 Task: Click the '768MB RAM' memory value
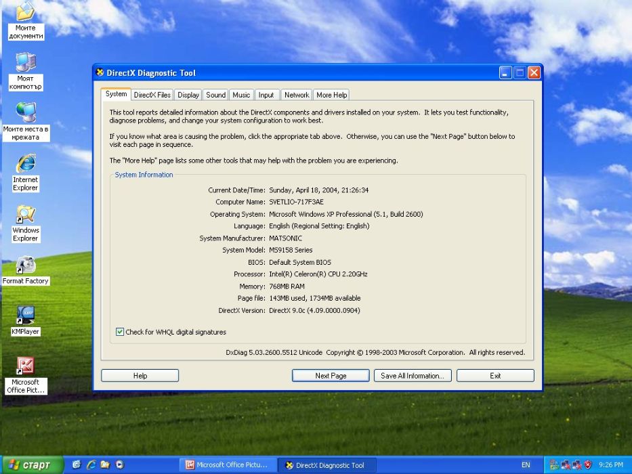coord(287,286)
